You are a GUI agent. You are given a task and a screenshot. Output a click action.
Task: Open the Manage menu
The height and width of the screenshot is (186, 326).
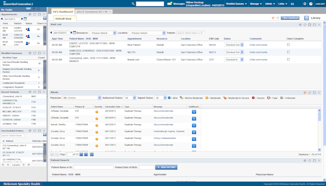point(256,4)
